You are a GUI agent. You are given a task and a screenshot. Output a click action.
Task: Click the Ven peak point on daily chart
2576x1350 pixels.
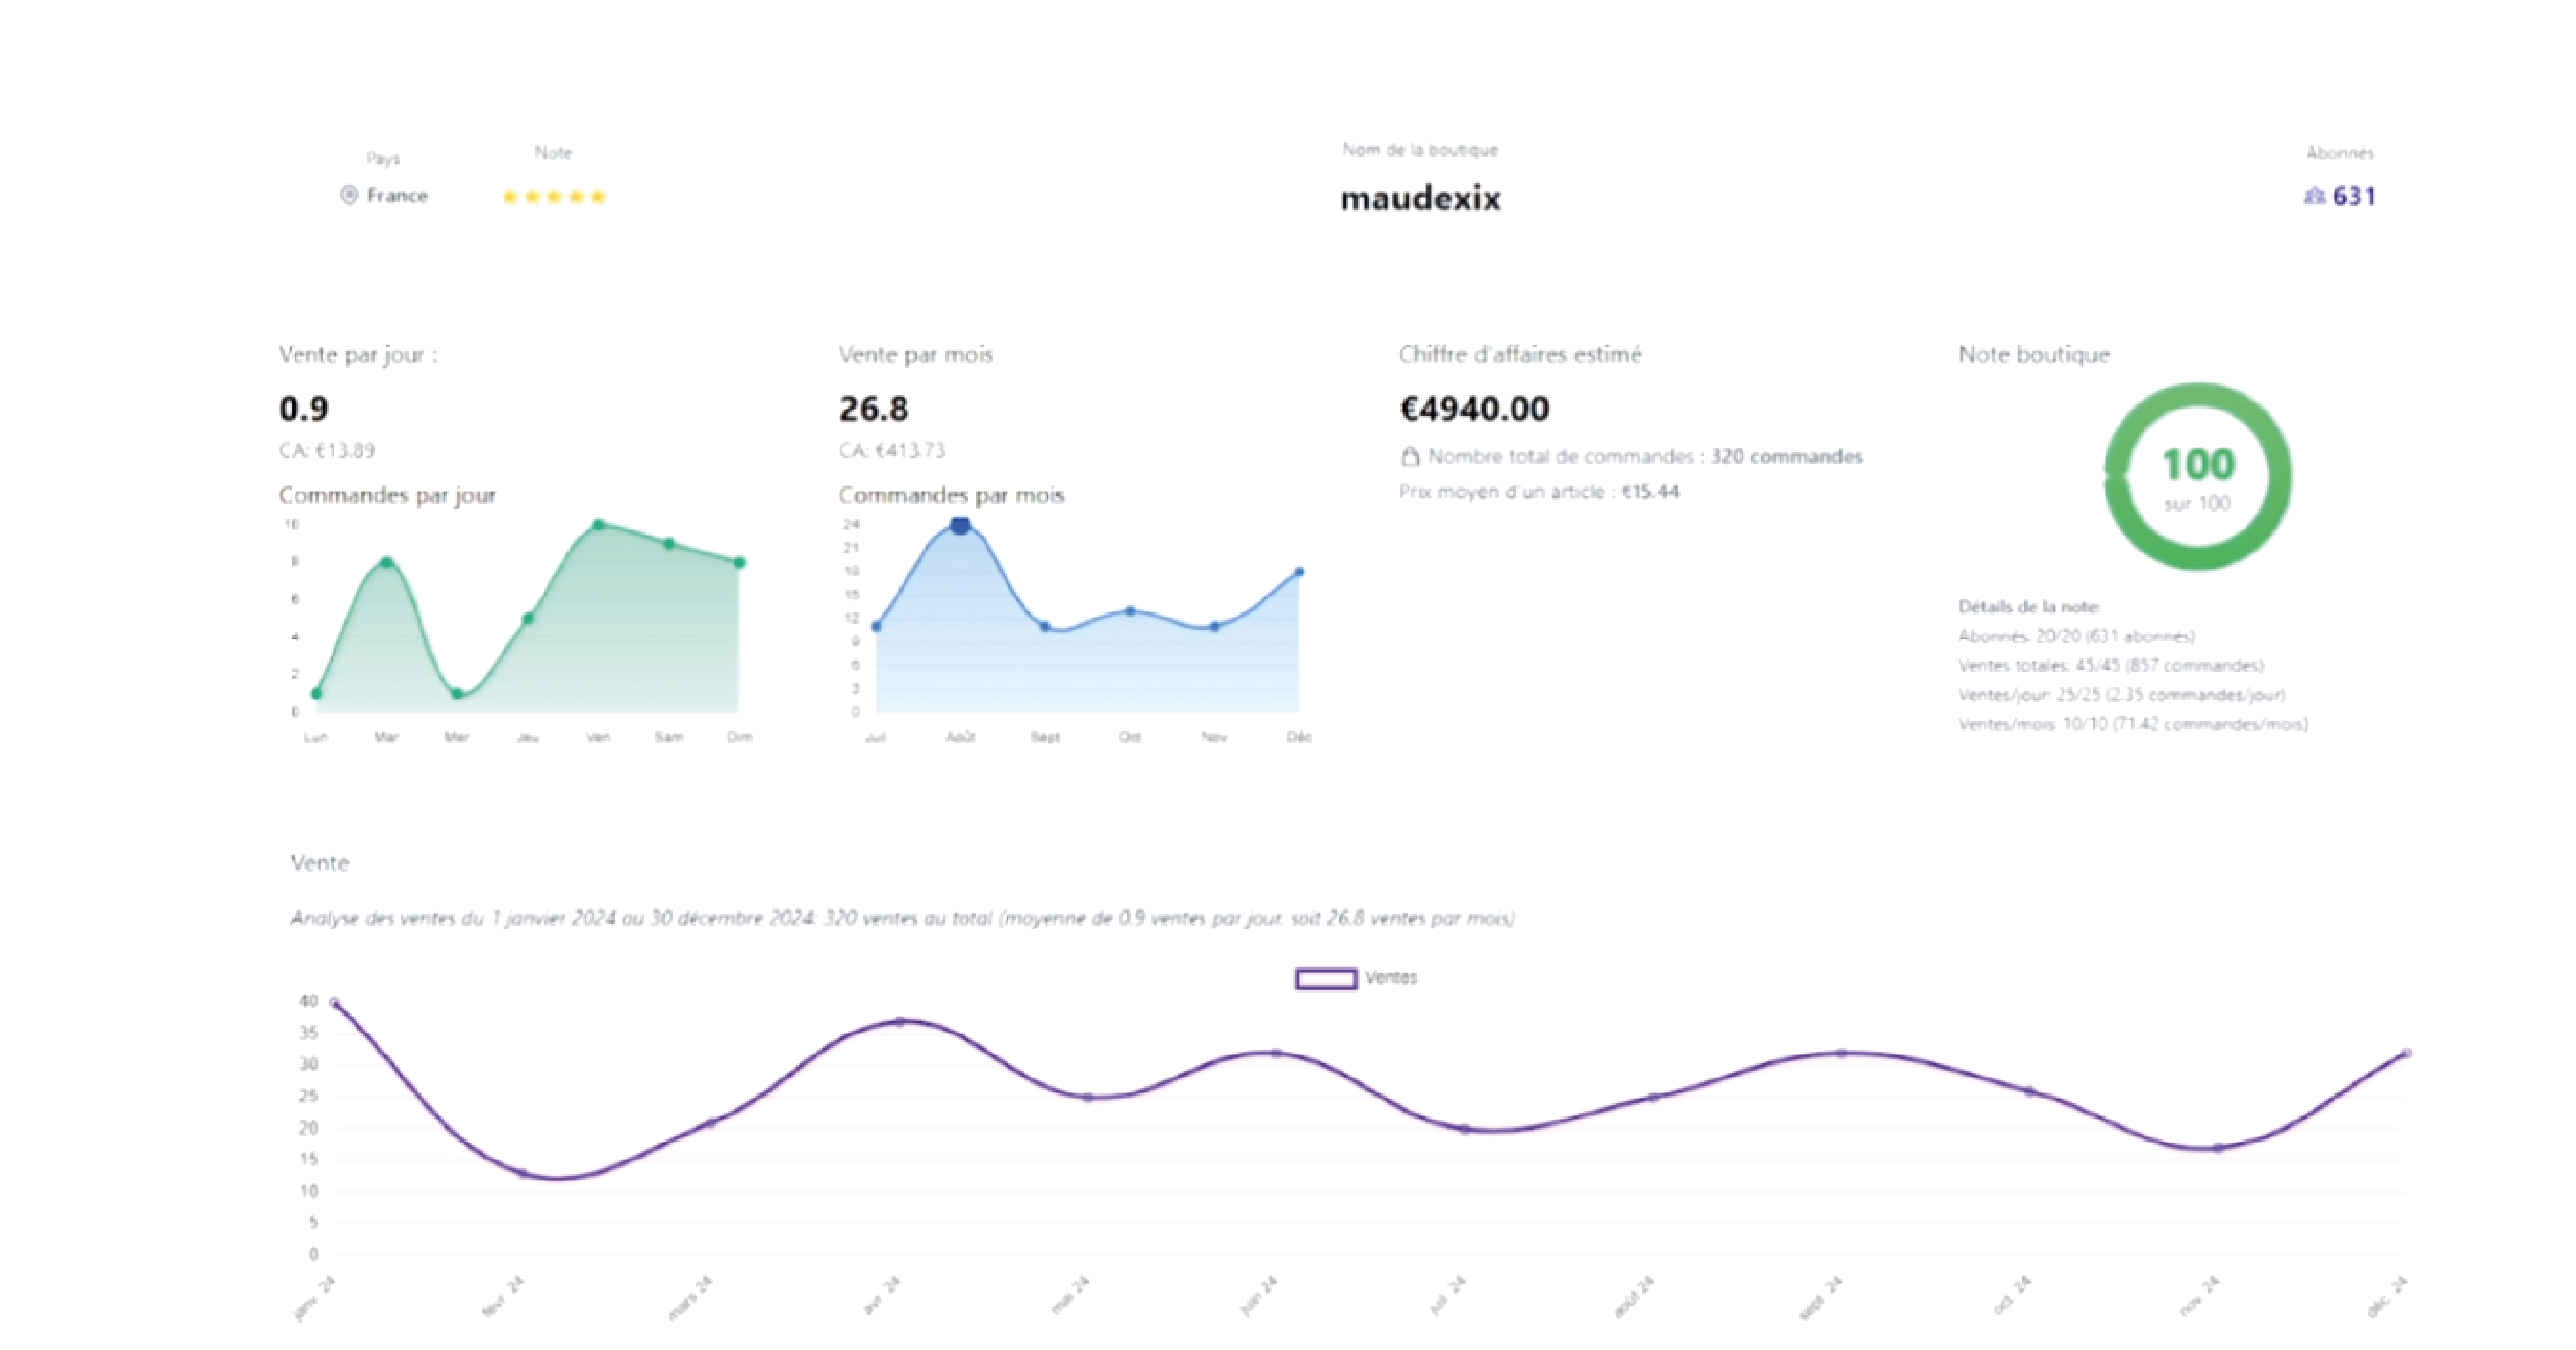[x=599, y=524]
